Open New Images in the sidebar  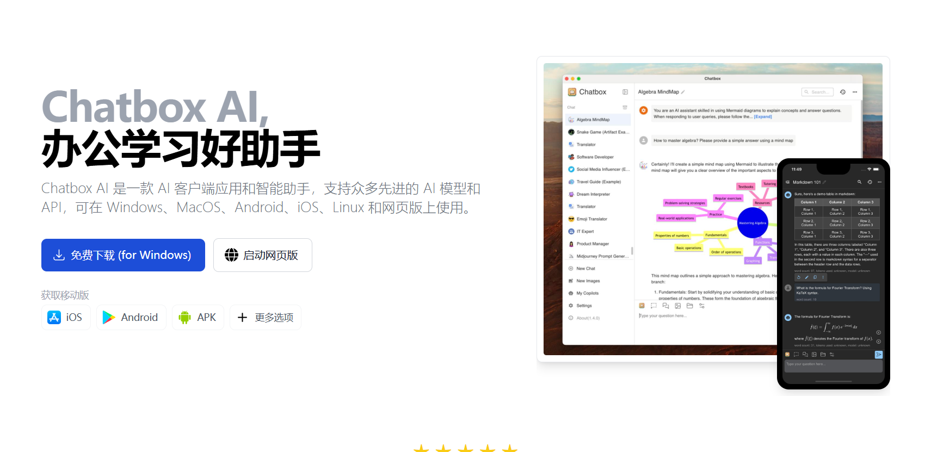pyautogui.click(x=588, y=281)
